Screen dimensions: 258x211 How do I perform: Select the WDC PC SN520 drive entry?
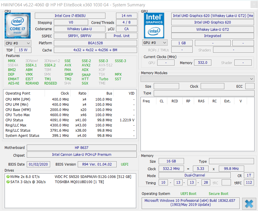pos(93,177)
